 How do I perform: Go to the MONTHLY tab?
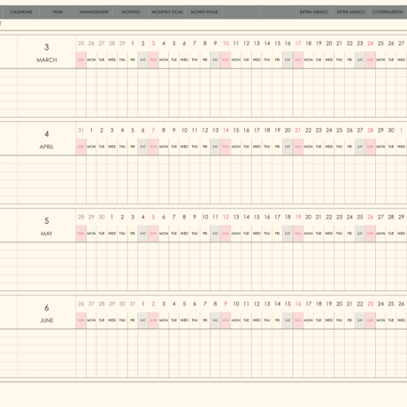(x=131, y=12)
